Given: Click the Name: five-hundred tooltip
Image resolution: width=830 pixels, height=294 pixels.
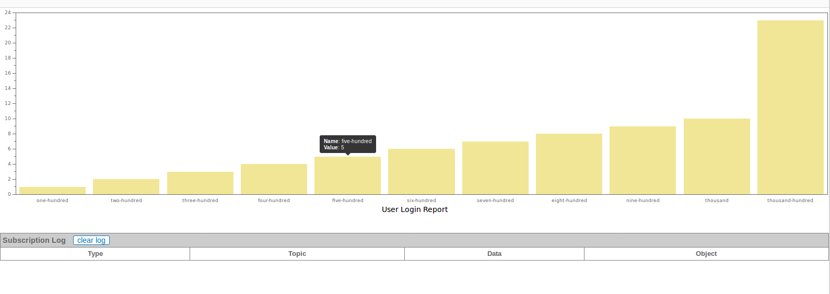Looking at the screenshot, I should click(x=348, y=144).
